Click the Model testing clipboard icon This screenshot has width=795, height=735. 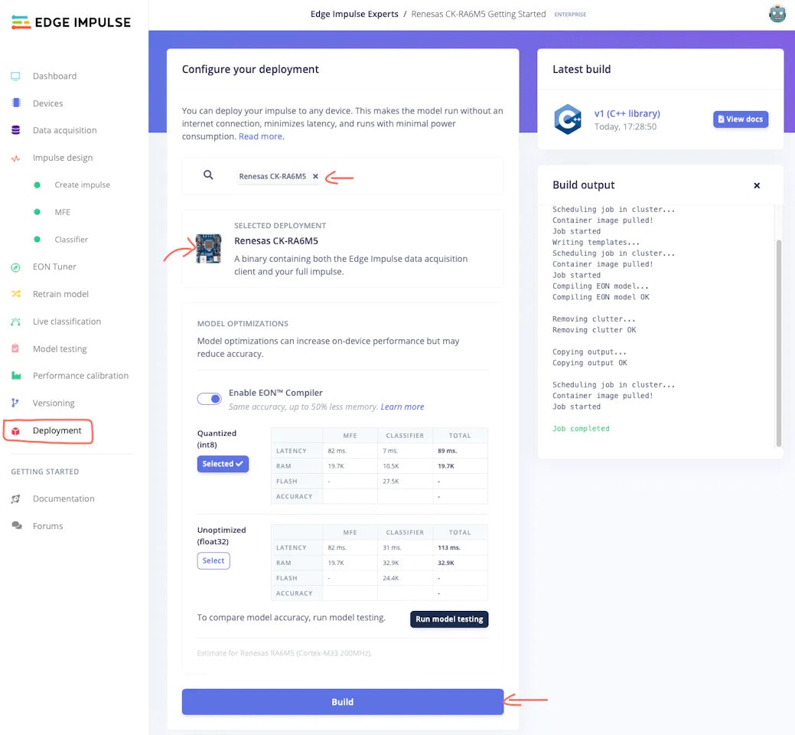click(x=16, y=349)
